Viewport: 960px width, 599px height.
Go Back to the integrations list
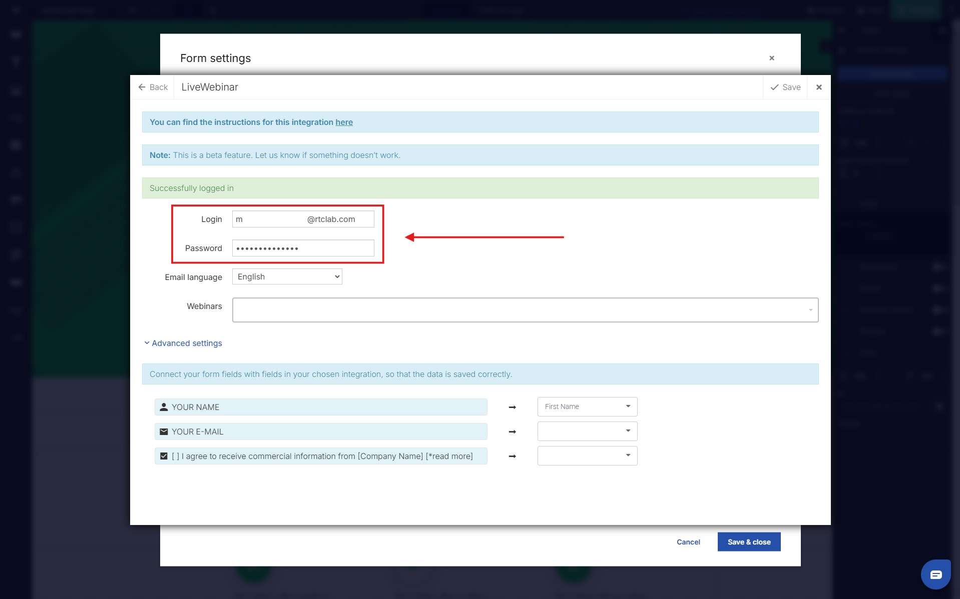coord(153,87)
